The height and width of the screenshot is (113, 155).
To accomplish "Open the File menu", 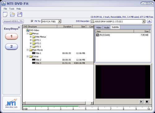I will [x=5, y=9].
